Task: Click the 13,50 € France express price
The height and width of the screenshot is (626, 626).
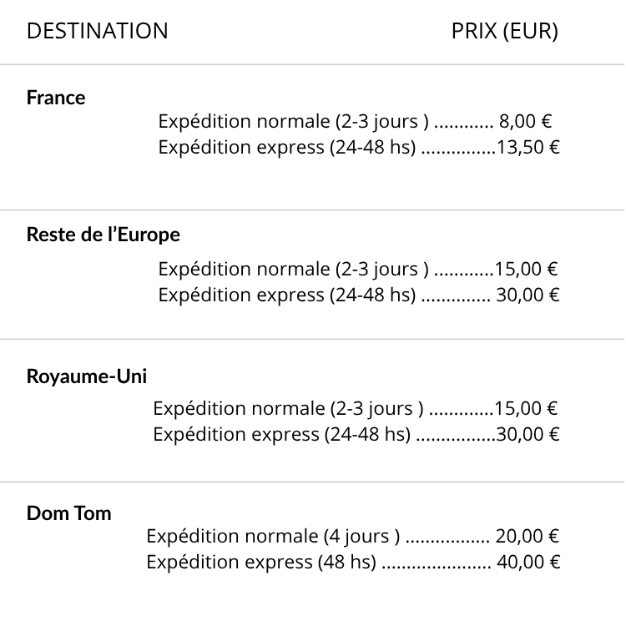Action: [x=528, y=148]
